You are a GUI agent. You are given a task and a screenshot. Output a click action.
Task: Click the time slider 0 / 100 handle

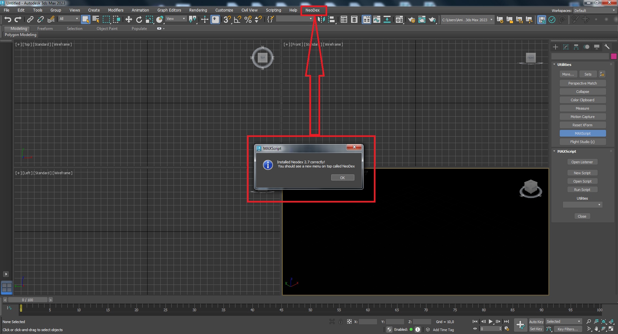(x=28, y=300)
